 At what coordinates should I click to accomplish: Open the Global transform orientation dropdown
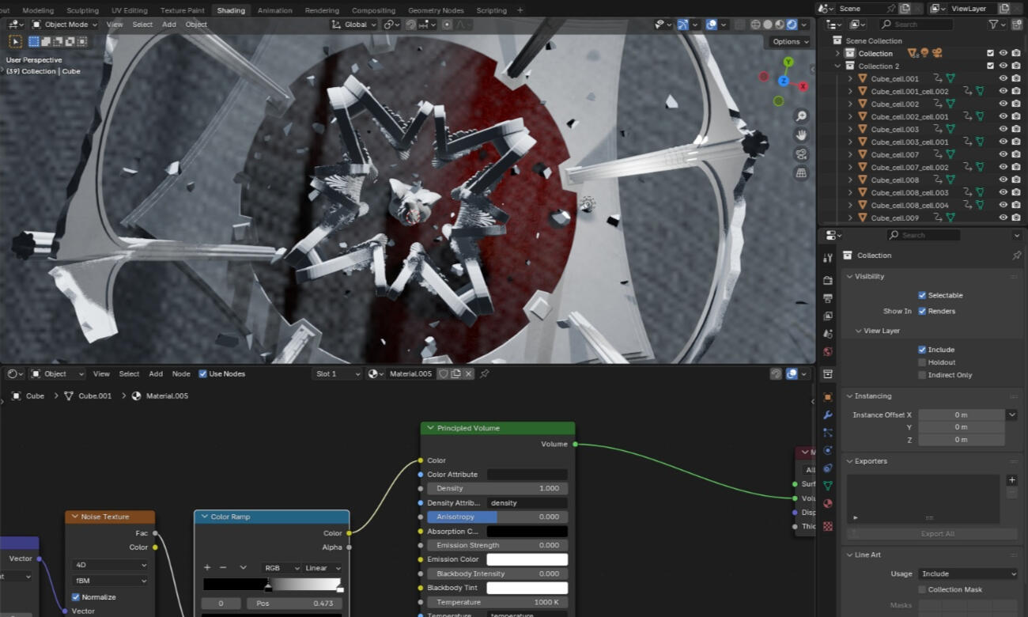(x=355, y=25)
